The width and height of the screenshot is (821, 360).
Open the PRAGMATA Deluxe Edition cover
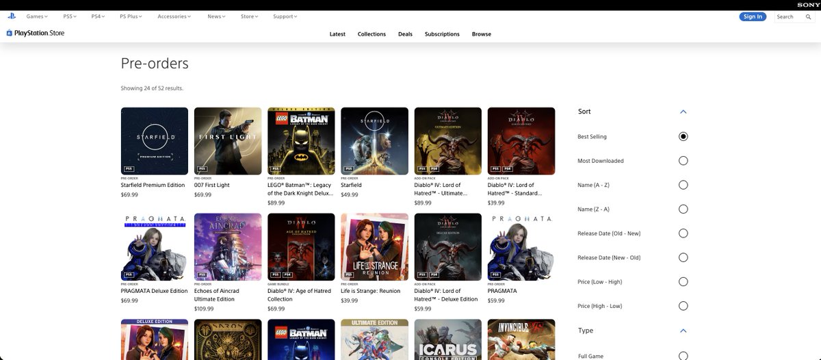(155, 247)
